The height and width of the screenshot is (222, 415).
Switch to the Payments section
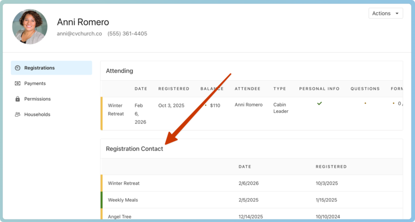point(35,83)
